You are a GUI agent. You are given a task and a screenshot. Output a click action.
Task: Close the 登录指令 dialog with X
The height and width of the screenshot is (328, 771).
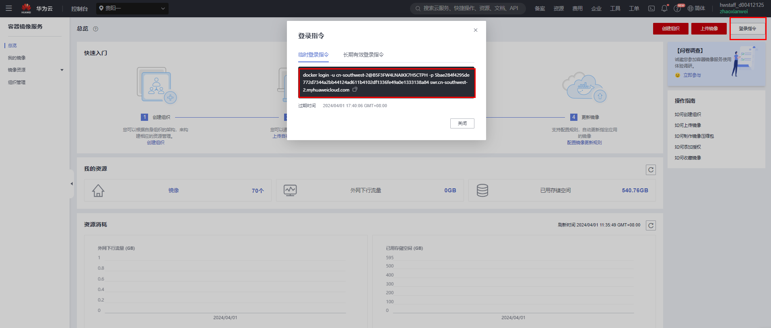coord(476,30)
